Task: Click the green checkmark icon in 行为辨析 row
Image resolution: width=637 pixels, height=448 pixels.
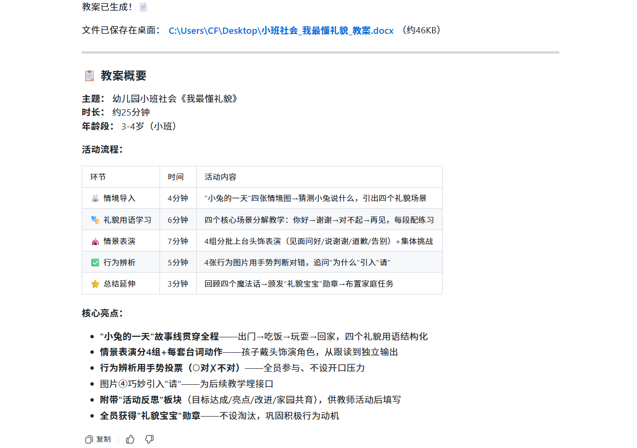Action: 95,262
